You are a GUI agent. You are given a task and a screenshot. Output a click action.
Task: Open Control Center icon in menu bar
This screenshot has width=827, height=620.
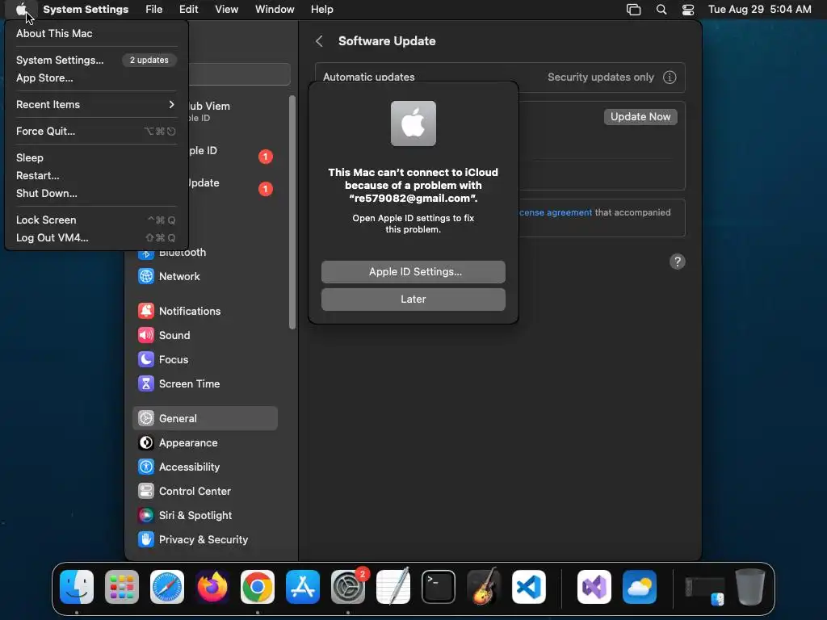coord(688,10)
